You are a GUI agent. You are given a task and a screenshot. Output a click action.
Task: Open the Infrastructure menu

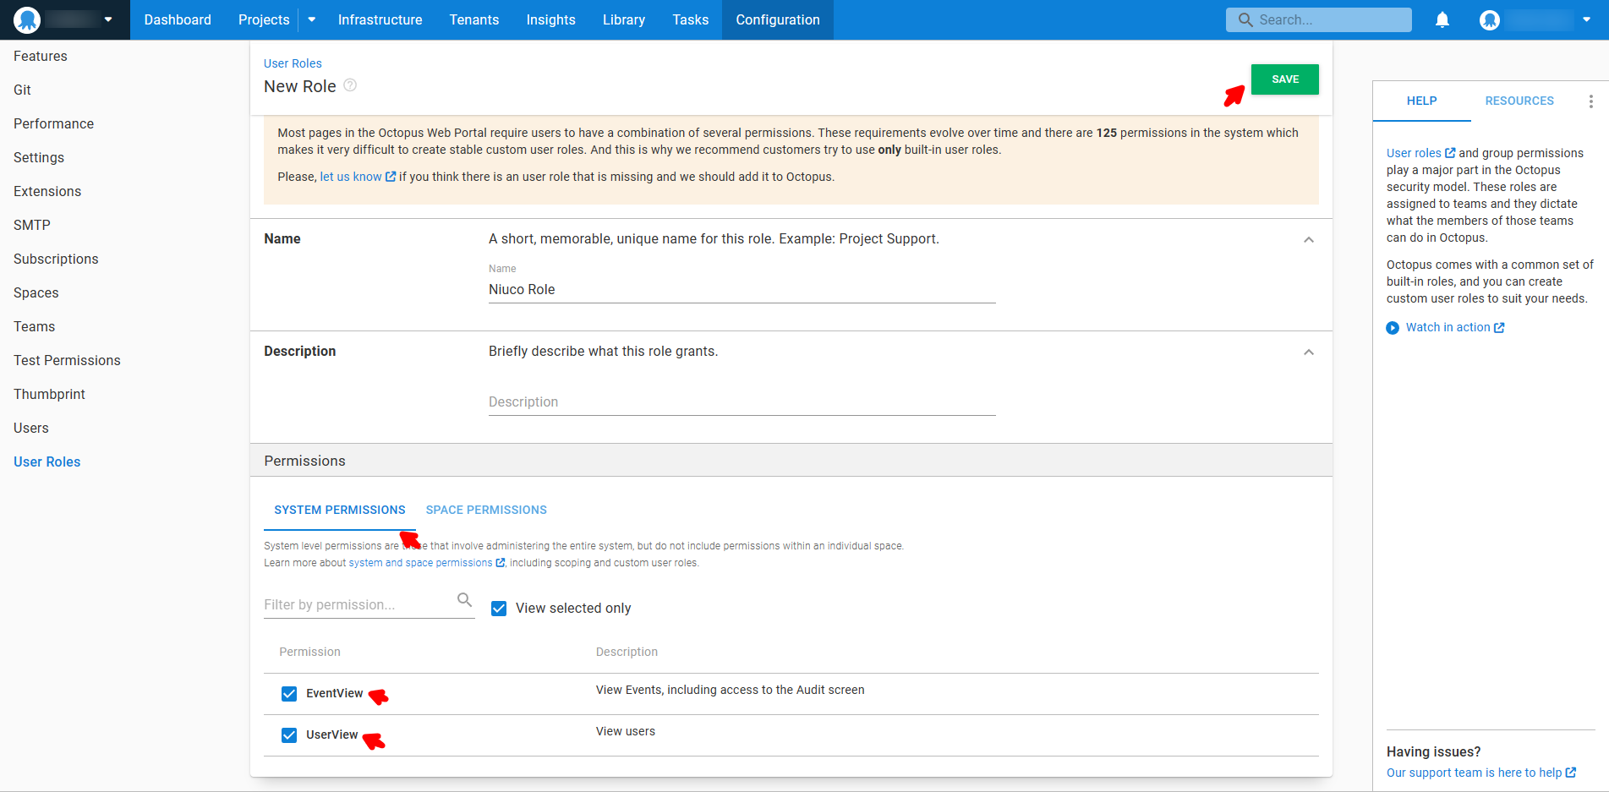[x=380, y=19]
